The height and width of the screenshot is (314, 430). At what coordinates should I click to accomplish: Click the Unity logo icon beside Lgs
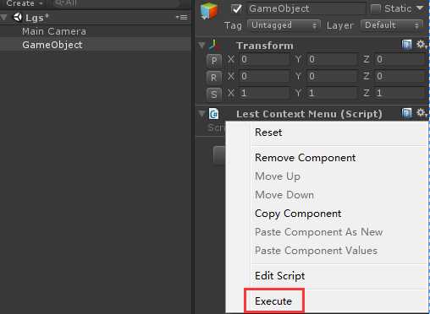pos(18,18)
